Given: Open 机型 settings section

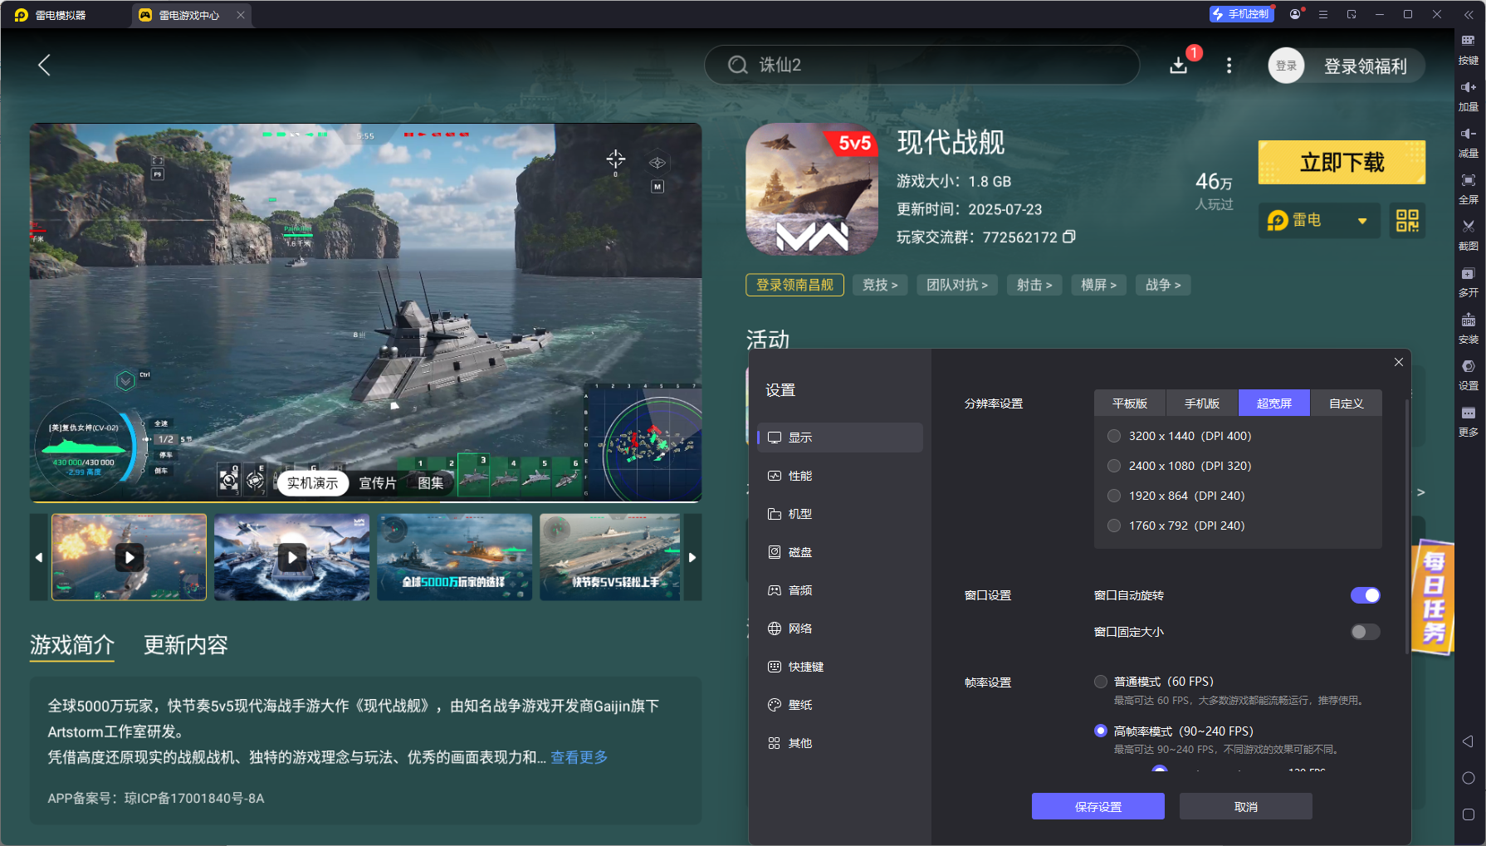Looking at the screenshot, I should click(840, 514).
